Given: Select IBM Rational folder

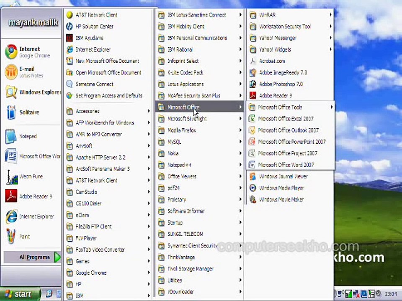Looking at the screenshot, I should [x=200, y=49].
